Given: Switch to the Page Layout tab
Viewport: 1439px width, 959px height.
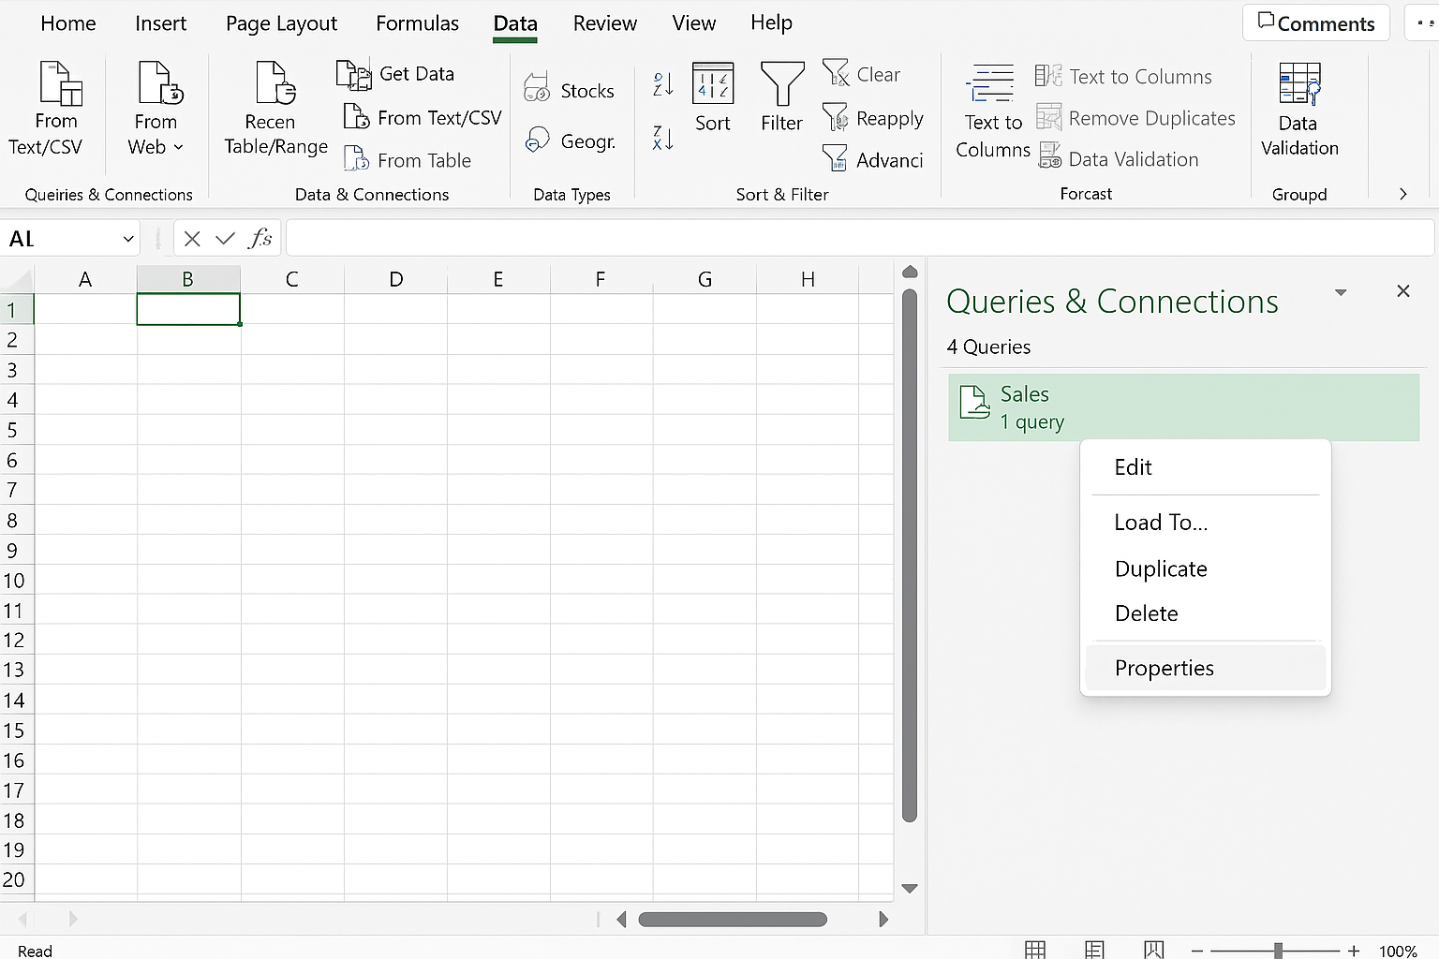Looking at the screenshot, I should tap(281, 23).
